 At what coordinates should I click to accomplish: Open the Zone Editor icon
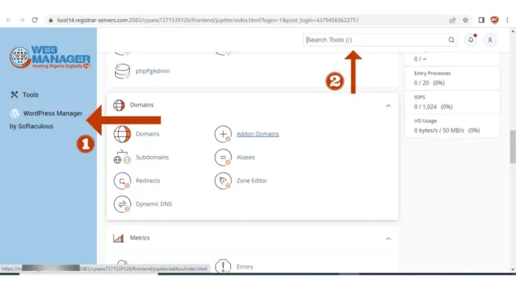pos(223,180)
